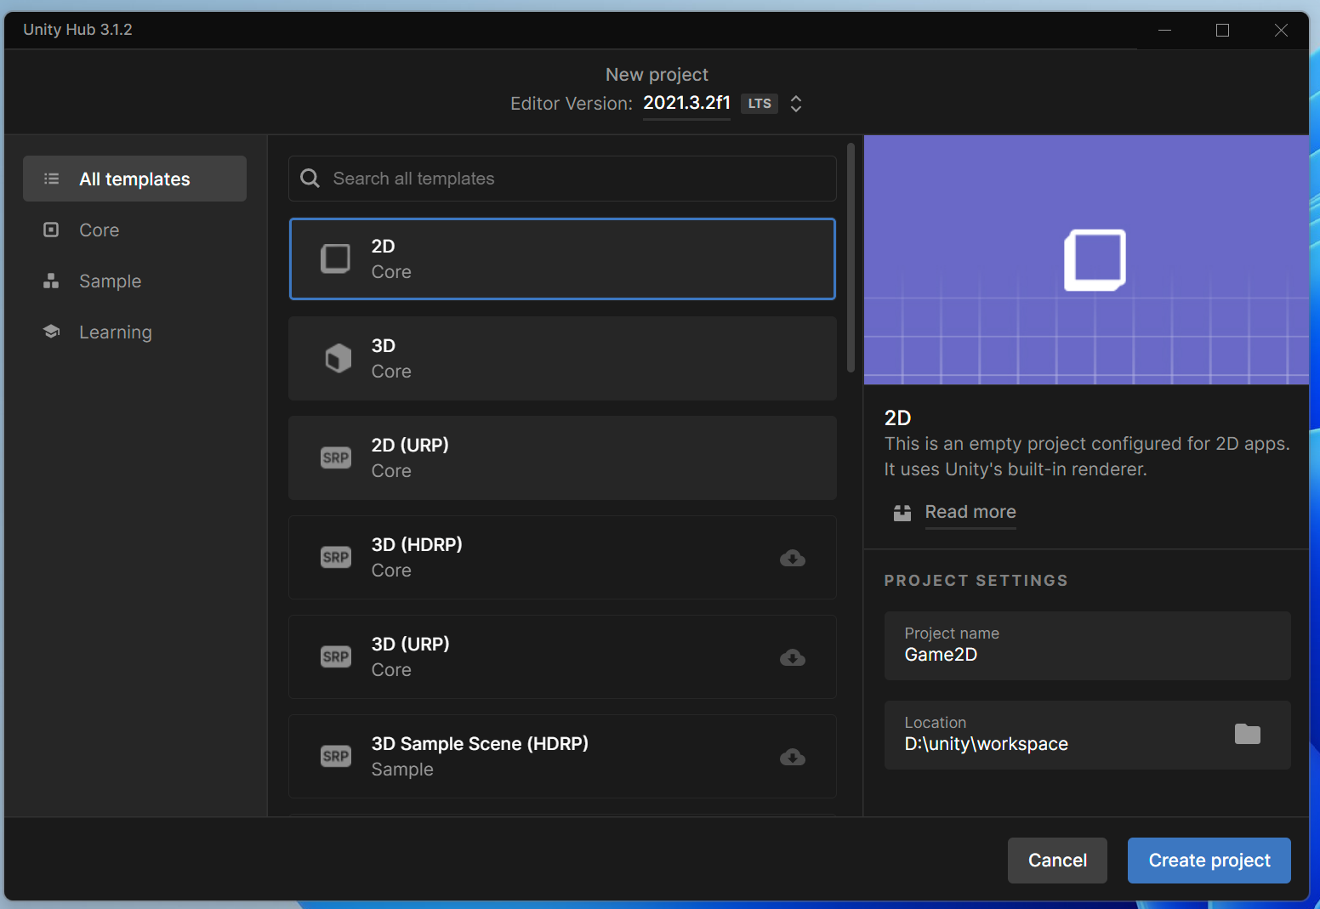This screenshot has width=1320, height=909.
Task: Click the Core category icon
Action: [51, 230]
